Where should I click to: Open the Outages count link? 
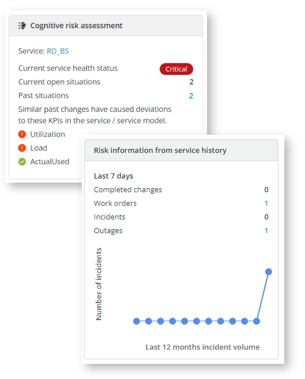pos(266,231)
